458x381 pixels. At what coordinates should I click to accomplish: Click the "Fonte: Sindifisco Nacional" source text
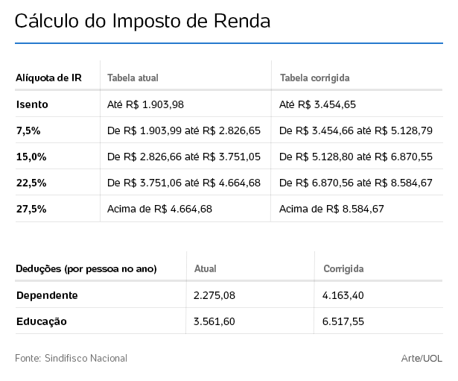(x=71, y=359)
